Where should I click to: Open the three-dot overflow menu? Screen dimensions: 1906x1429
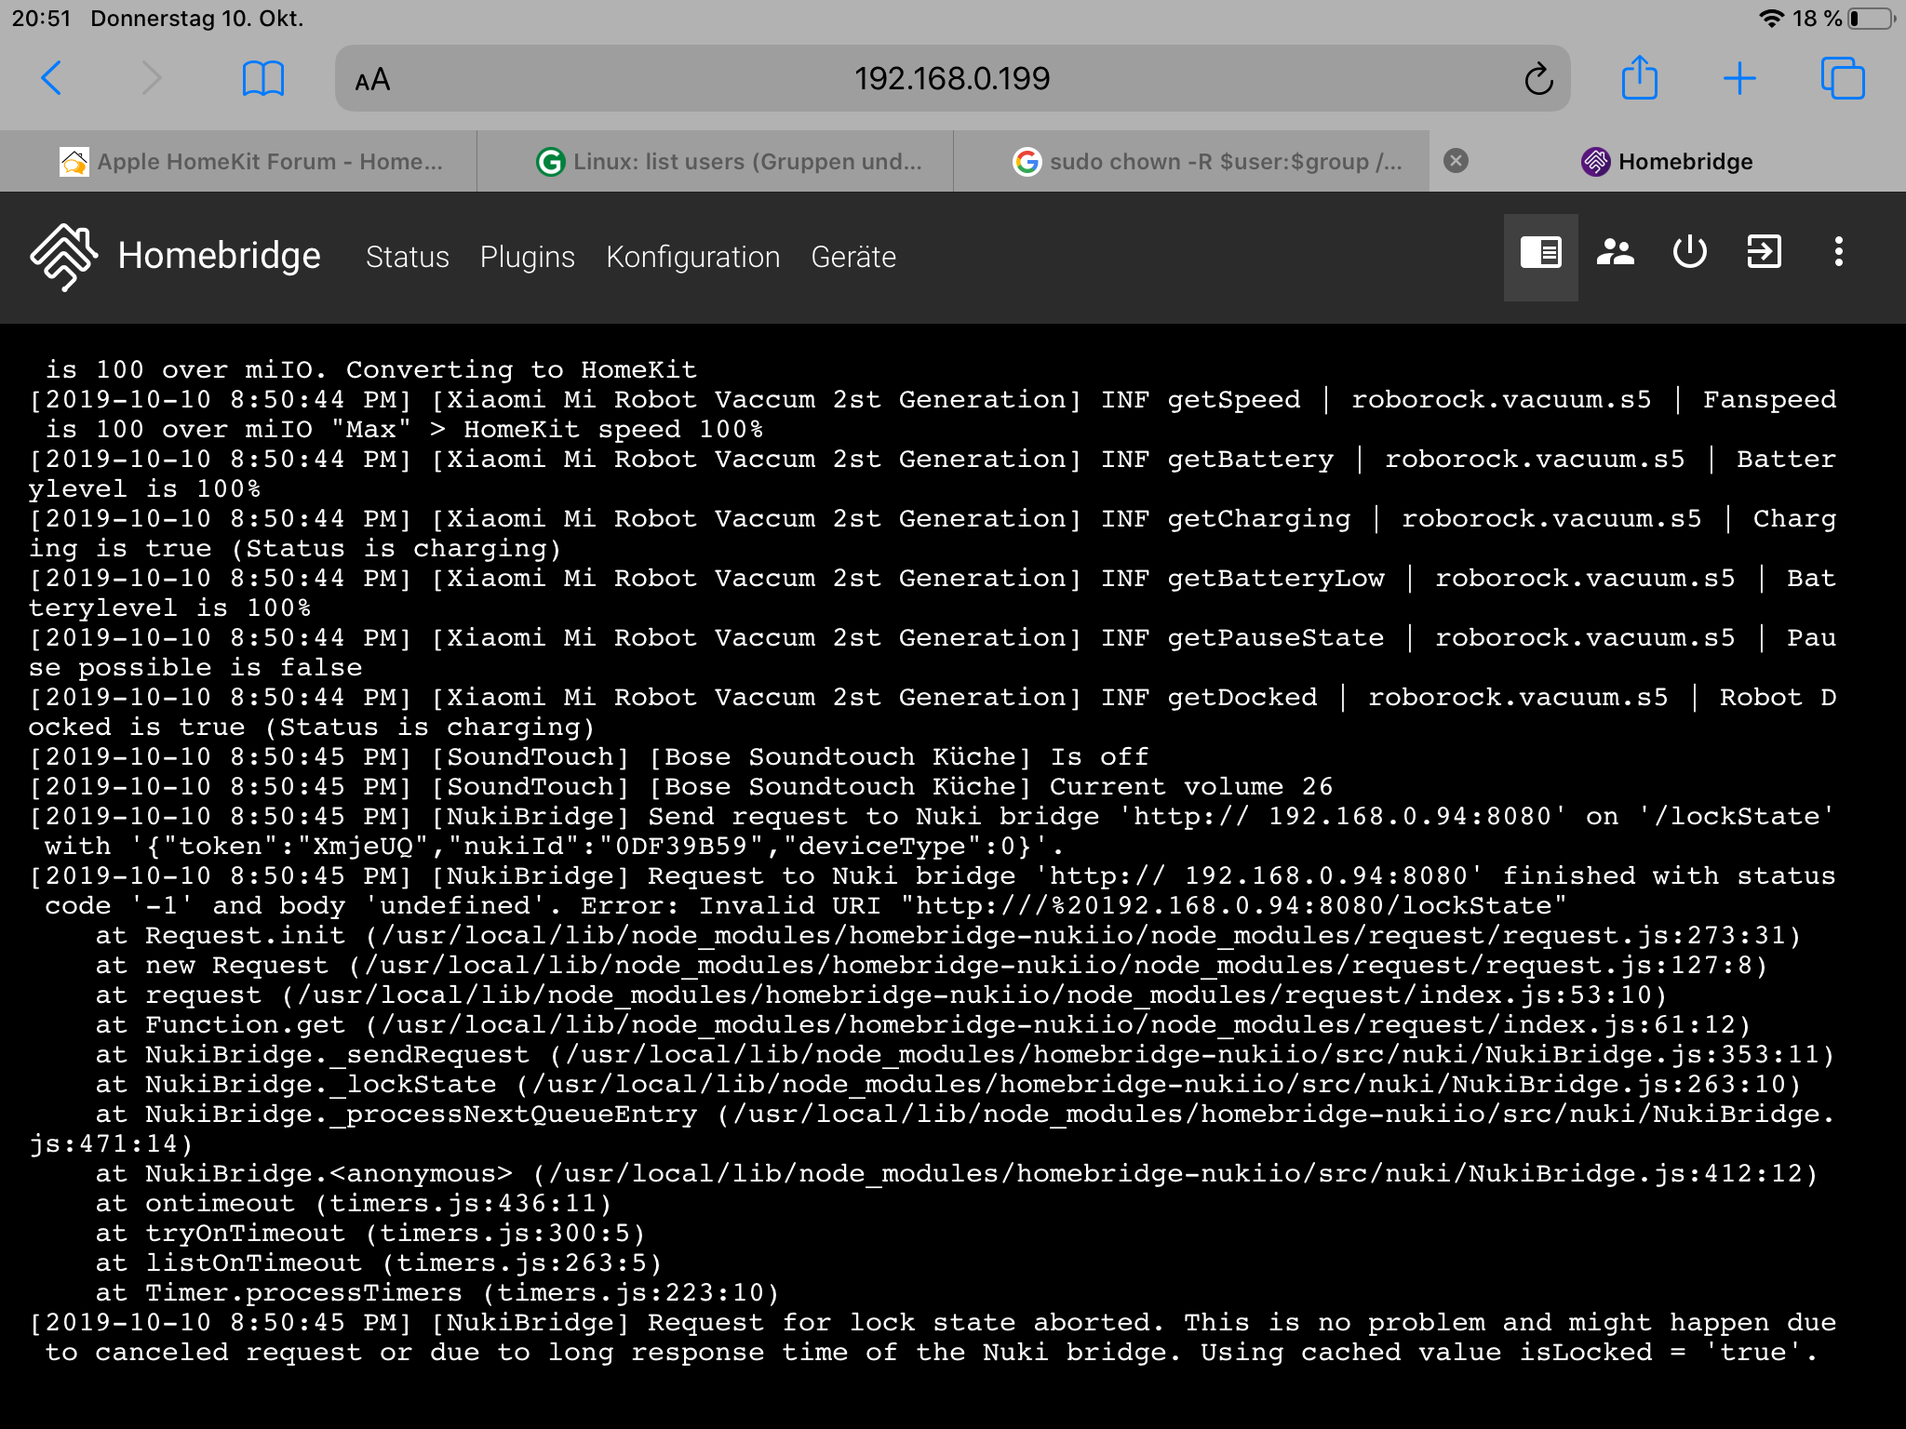coord(1838,253)
